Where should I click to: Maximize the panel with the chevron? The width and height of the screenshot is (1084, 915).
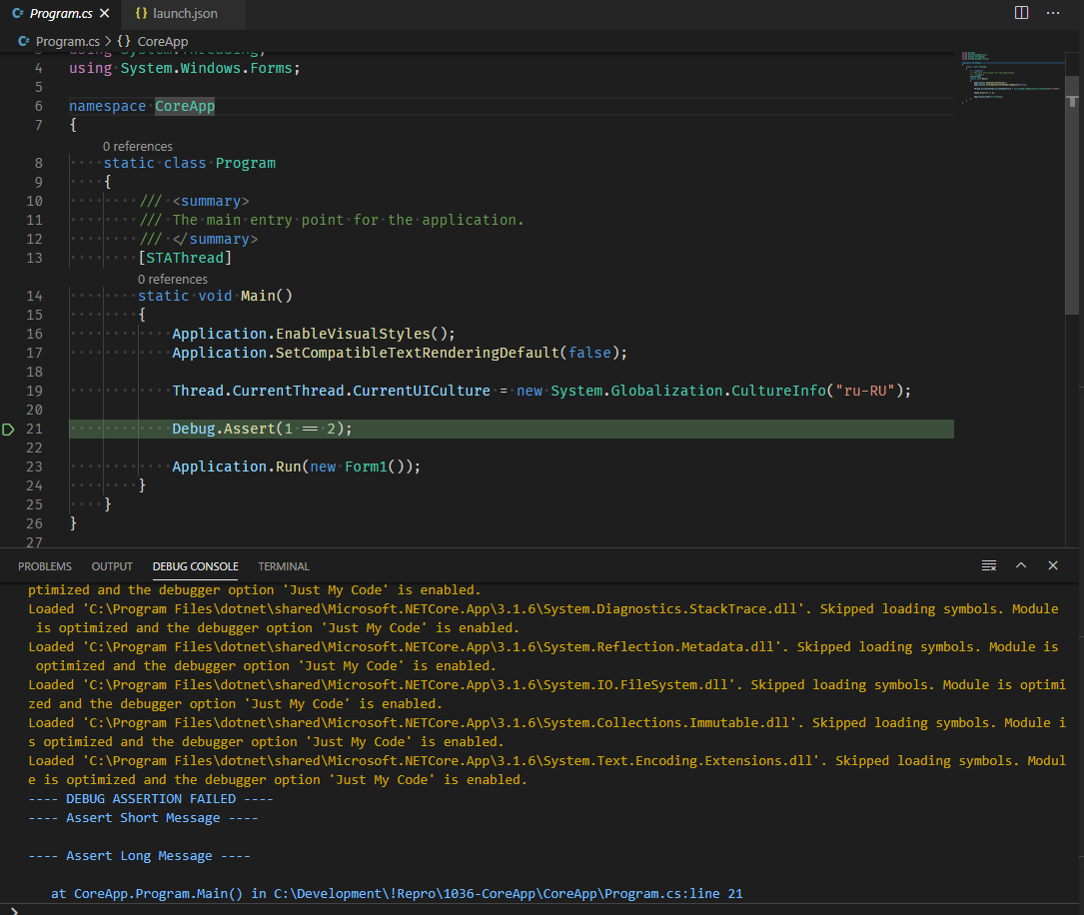1021,565
